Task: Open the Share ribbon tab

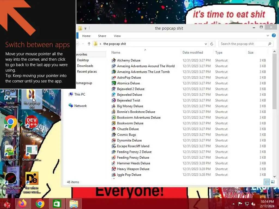Action: [102, 36]
